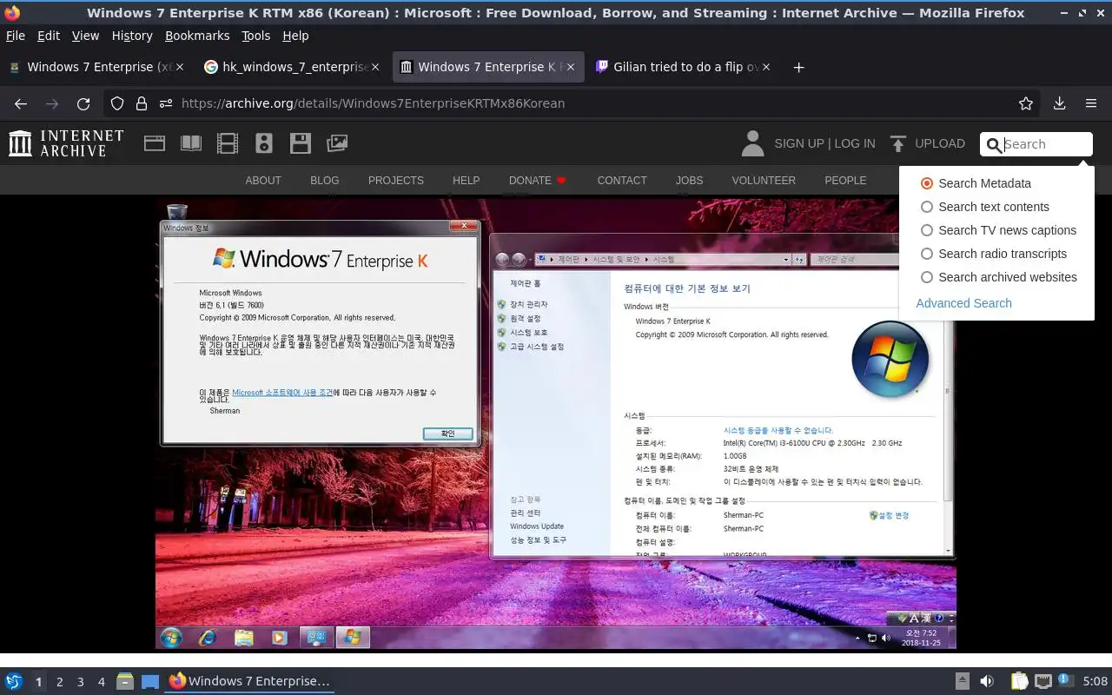Switch to workspace 3
The height and width of the screenshot is (695, 1112).
click(81, 682)
